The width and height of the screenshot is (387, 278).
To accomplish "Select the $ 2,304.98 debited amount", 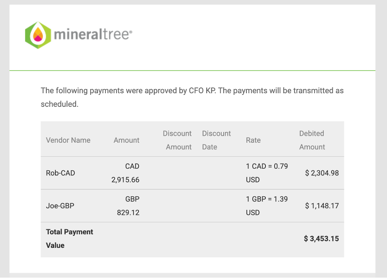I will point(322,173).
